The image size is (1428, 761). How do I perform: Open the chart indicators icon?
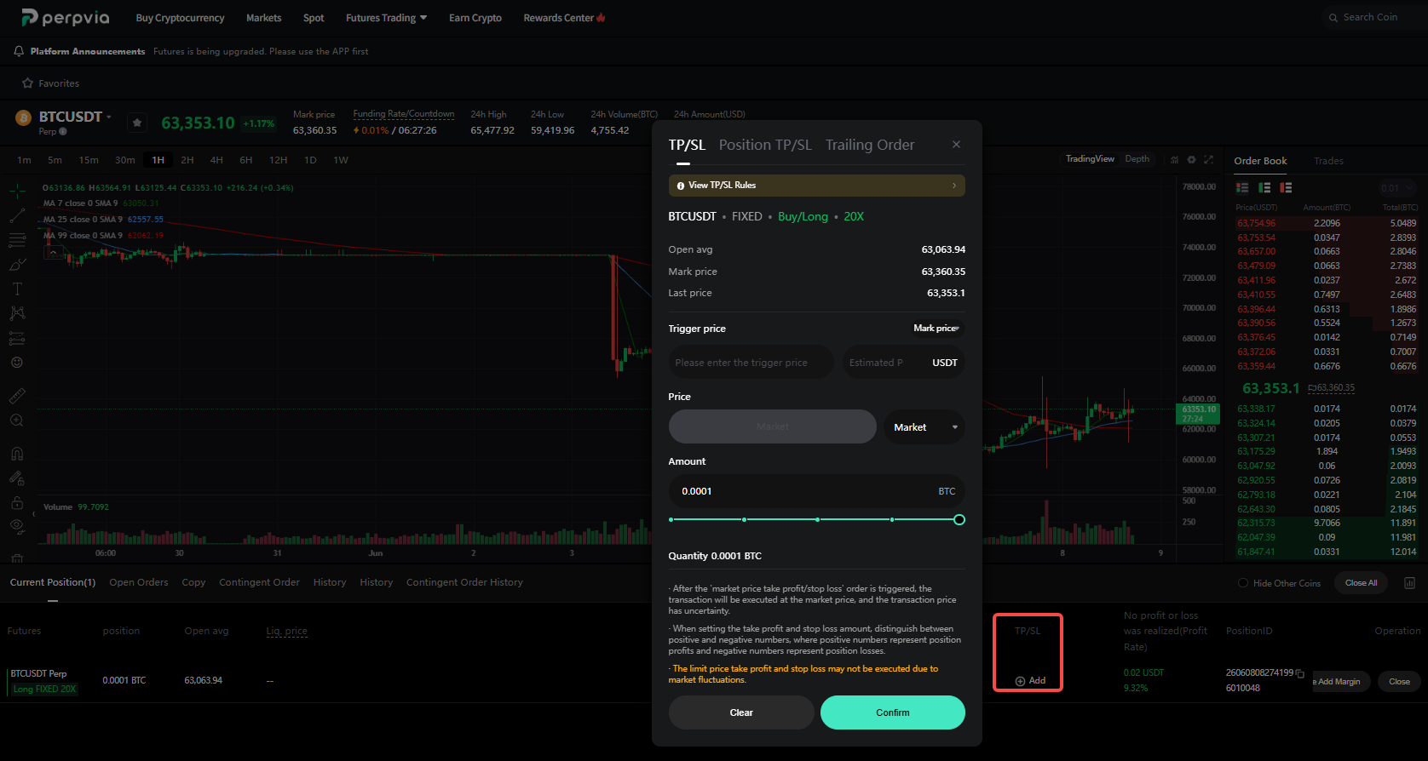pyautogui.click(x=1175, y=160)
